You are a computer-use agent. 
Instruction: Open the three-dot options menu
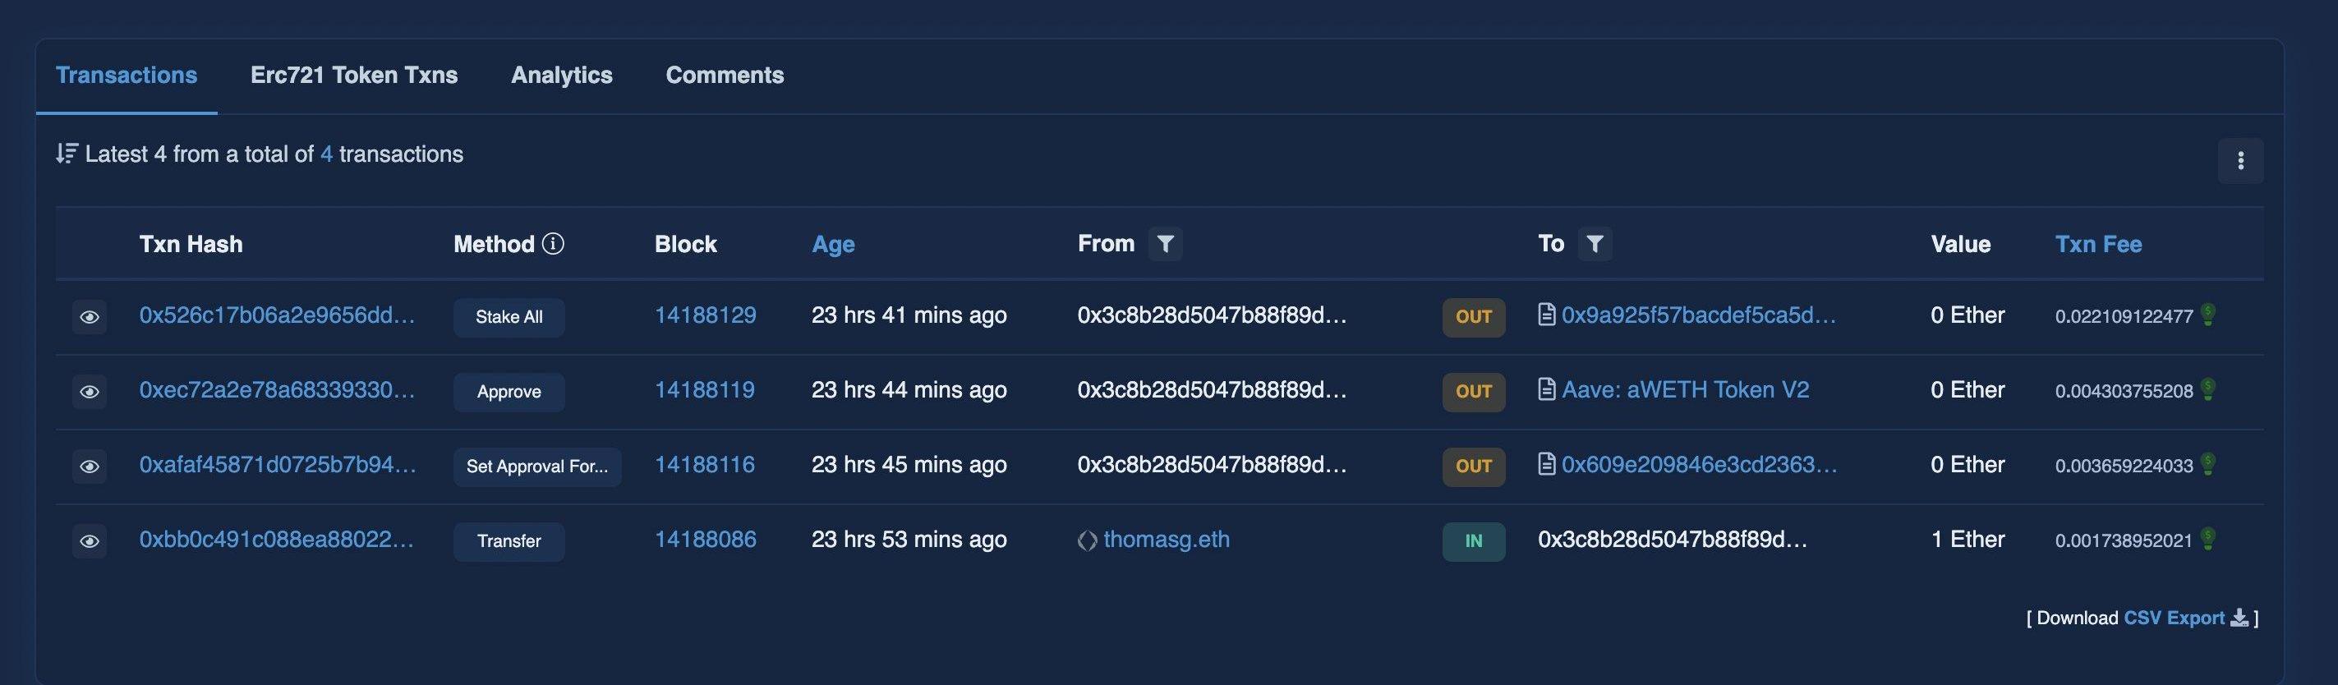pos(2240,161)
